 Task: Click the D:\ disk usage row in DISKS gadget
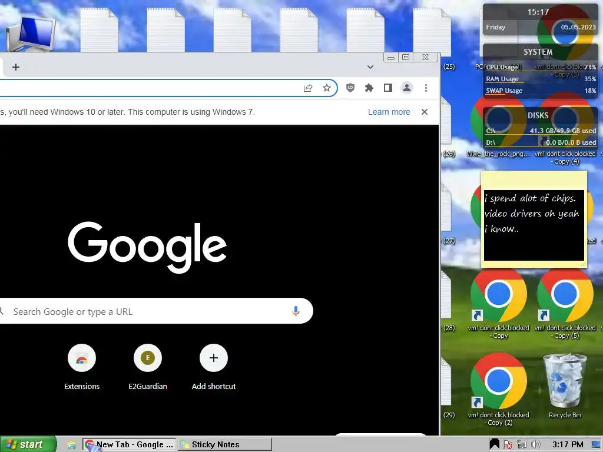(x=541, y=142)
